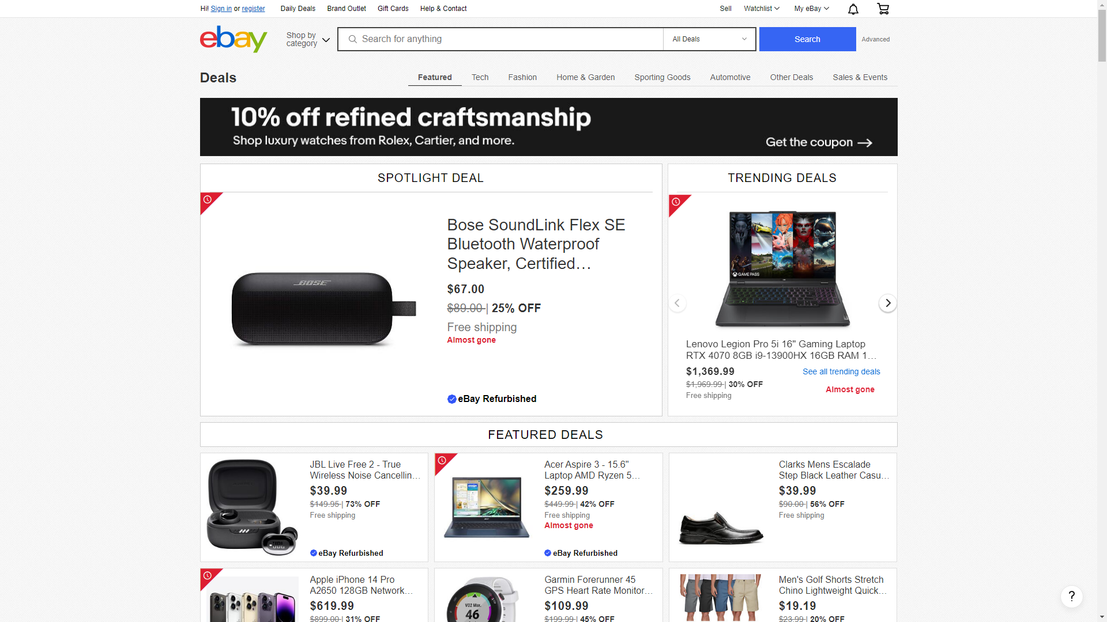Expand the My eBay dropdown
This screenshot has width=1107, height=622.
coord(811,9)
